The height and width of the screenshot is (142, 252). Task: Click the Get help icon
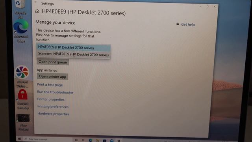[x=178, y=24]
